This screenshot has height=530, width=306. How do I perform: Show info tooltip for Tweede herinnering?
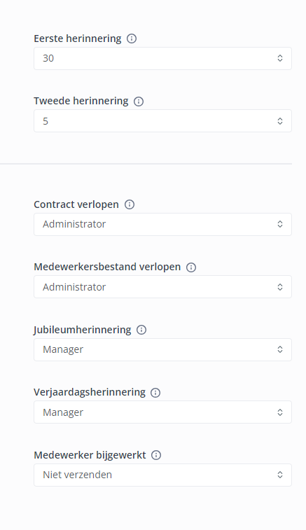click(x=139, y=102)
